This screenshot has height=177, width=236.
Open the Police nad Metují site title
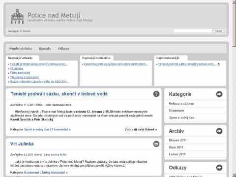54,15
